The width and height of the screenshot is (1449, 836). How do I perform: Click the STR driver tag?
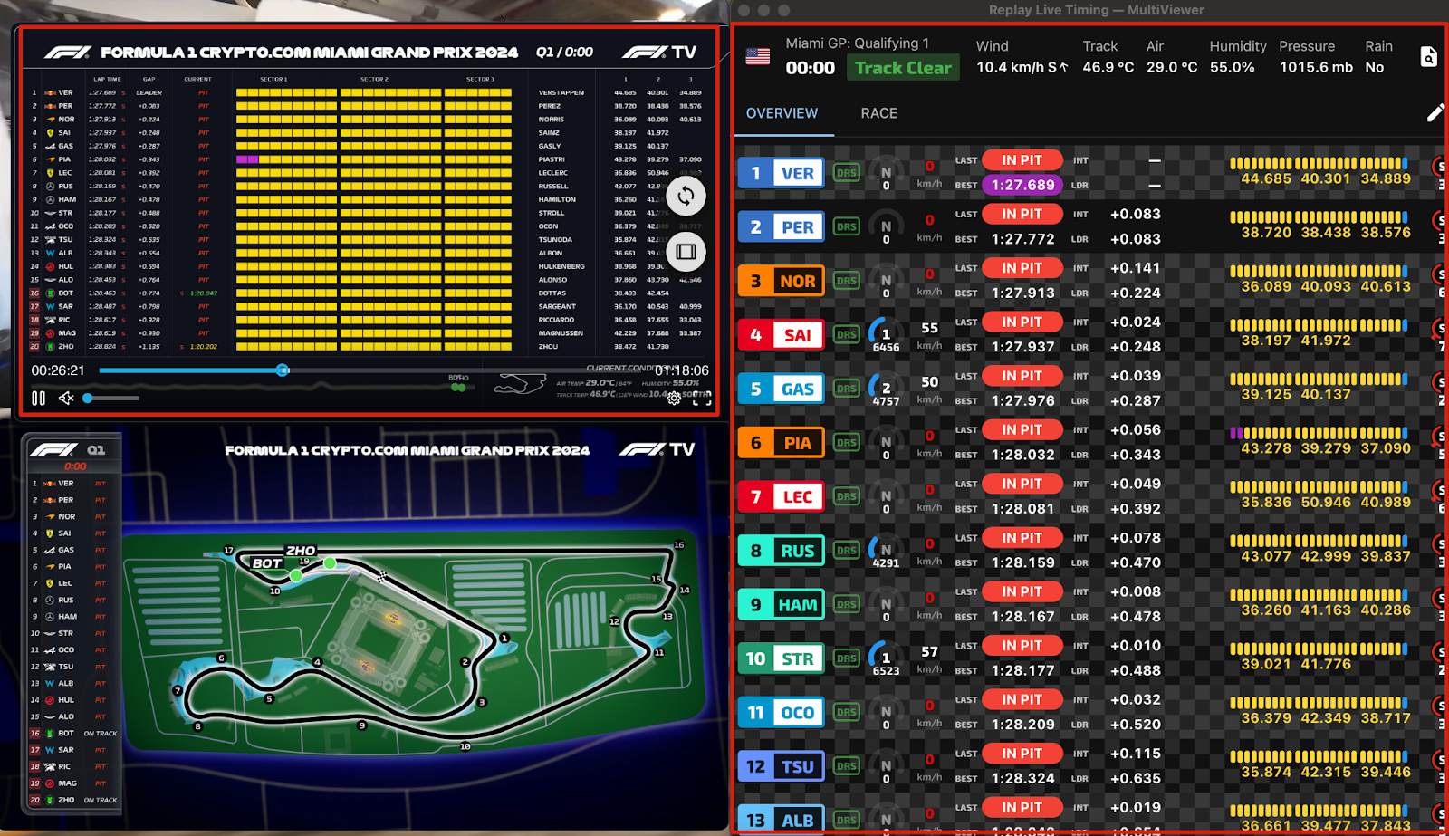pyautogui.click(x=781, y=658)
